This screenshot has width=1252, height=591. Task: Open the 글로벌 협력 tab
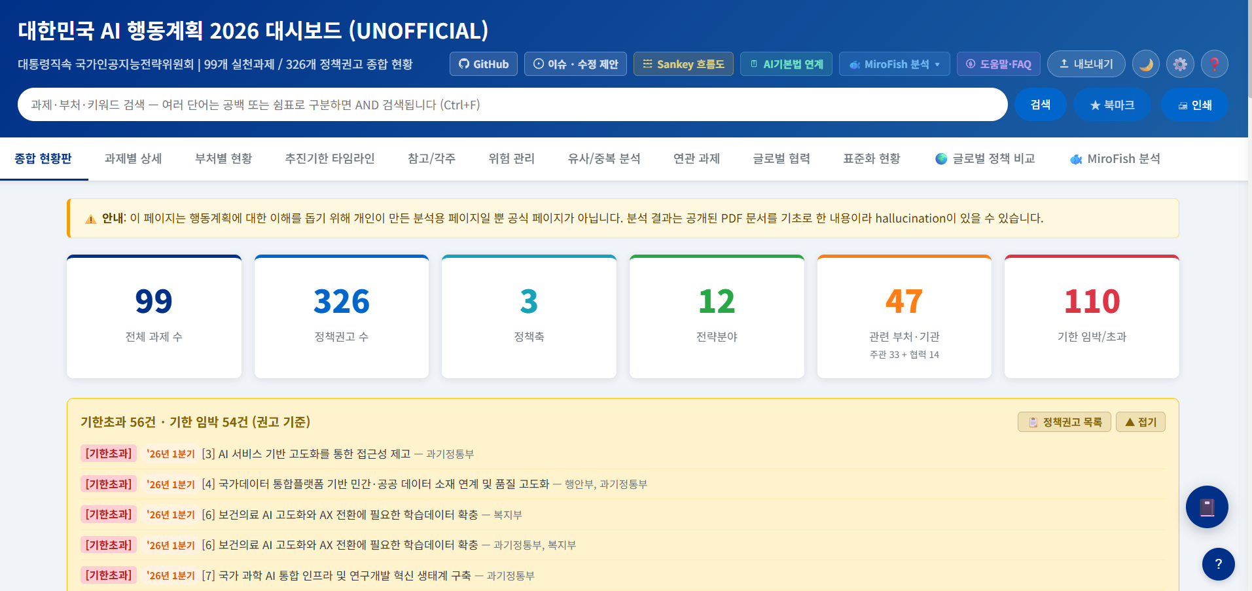pos(781,158)
